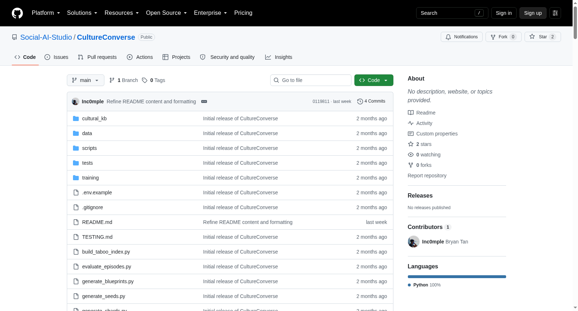Viewport: 578px width, 311px height.
Task: Select the Code tab
Action: click(25, 57)
